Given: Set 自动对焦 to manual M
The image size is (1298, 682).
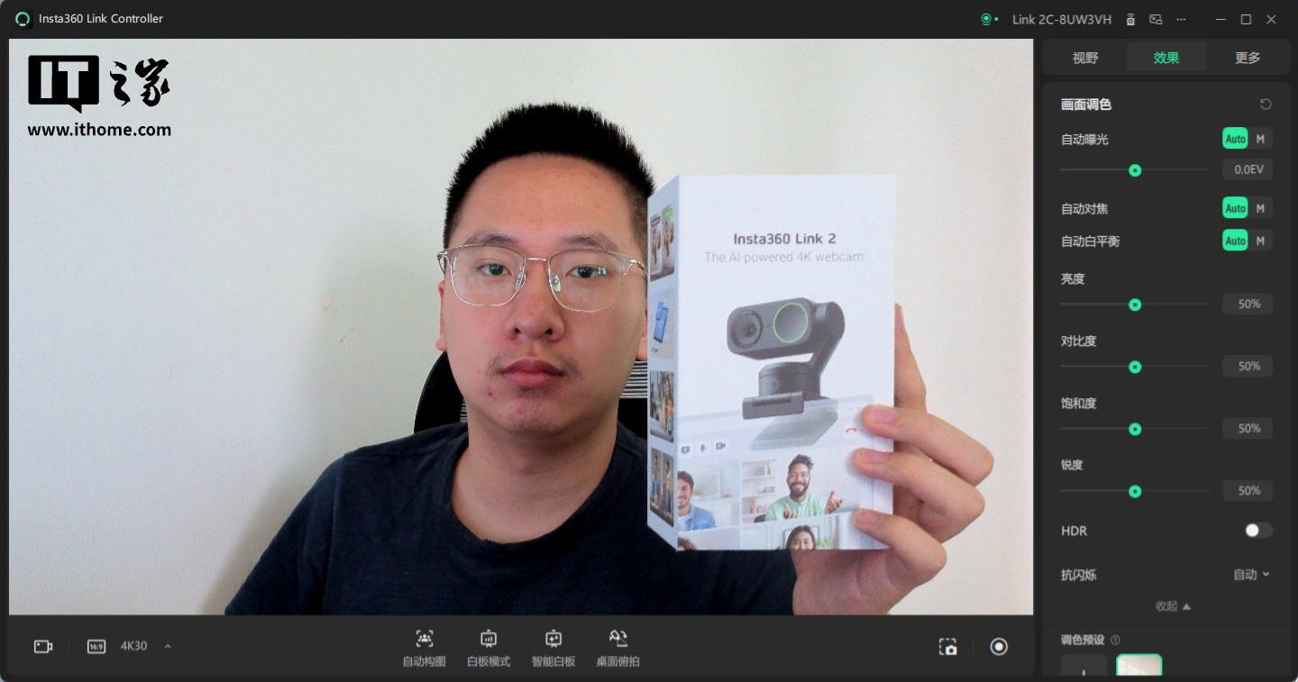Looking at the screenshot, I should pos(1260,208).
